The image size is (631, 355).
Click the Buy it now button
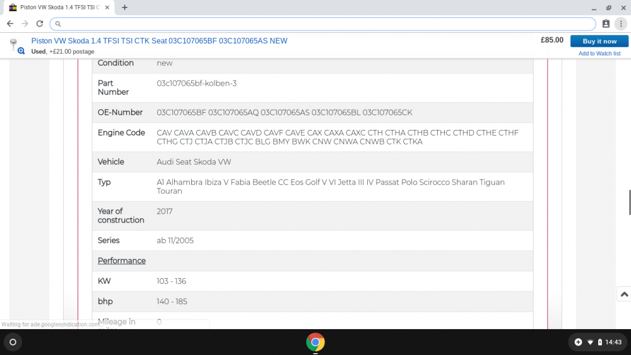(599, 41)
